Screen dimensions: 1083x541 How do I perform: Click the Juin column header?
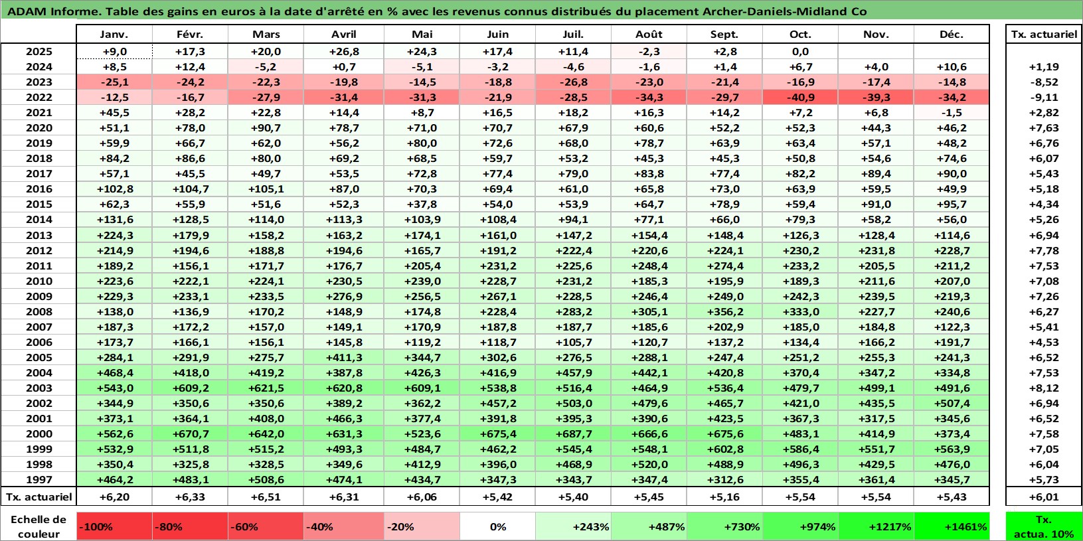[497, 35]
